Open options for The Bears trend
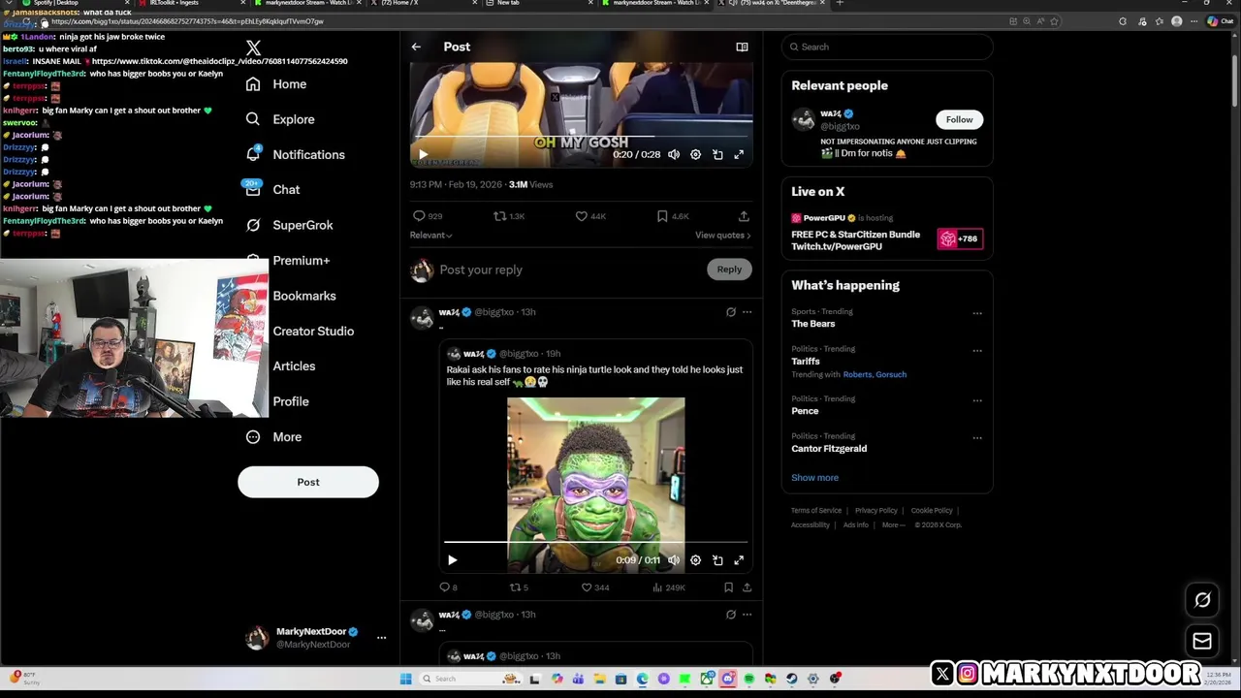1241x698 pixels. click(x=977, y=313)
